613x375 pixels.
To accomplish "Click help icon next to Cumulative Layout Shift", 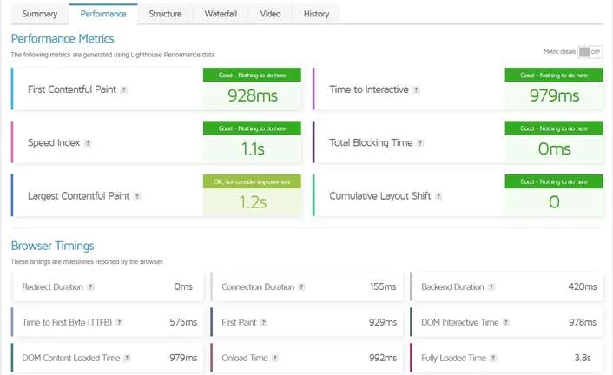I will (438, 196).
